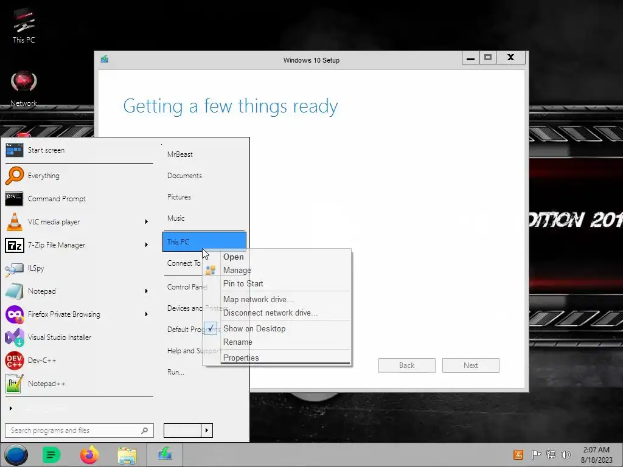Image resolution: width=623 pixels, height=467 pixels.
Task: Click the search magnifier in Start menu
Action: [x=145, y=431]
